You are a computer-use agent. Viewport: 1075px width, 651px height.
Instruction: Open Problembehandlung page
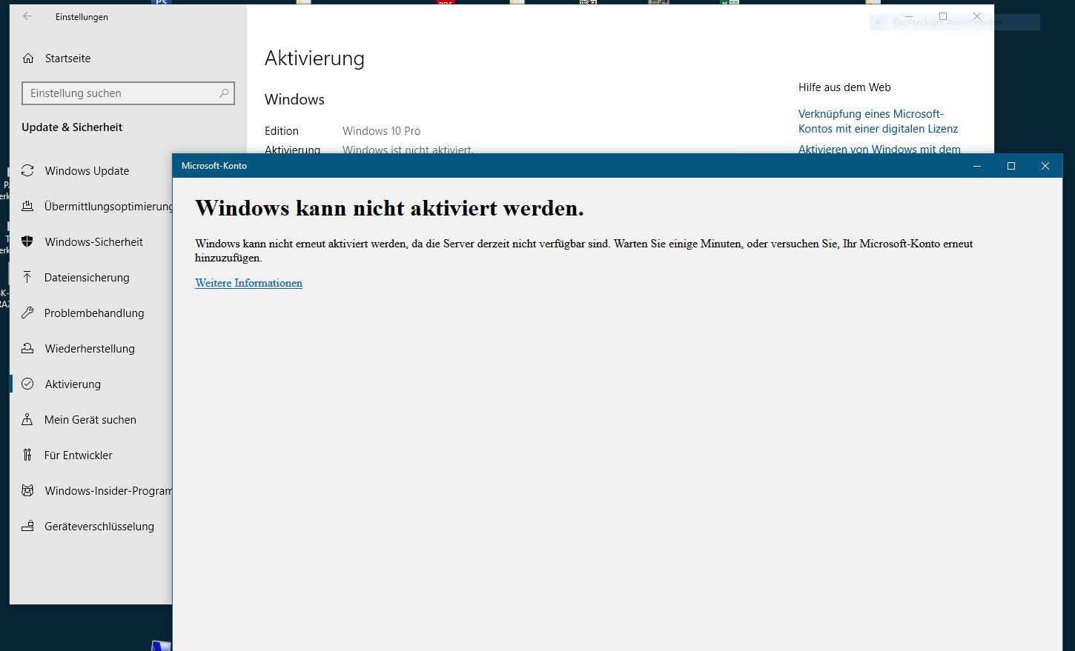coord(94,313)
